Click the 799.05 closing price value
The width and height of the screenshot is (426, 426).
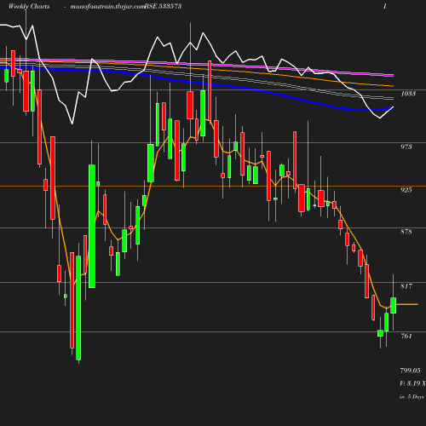coord(410,371)
